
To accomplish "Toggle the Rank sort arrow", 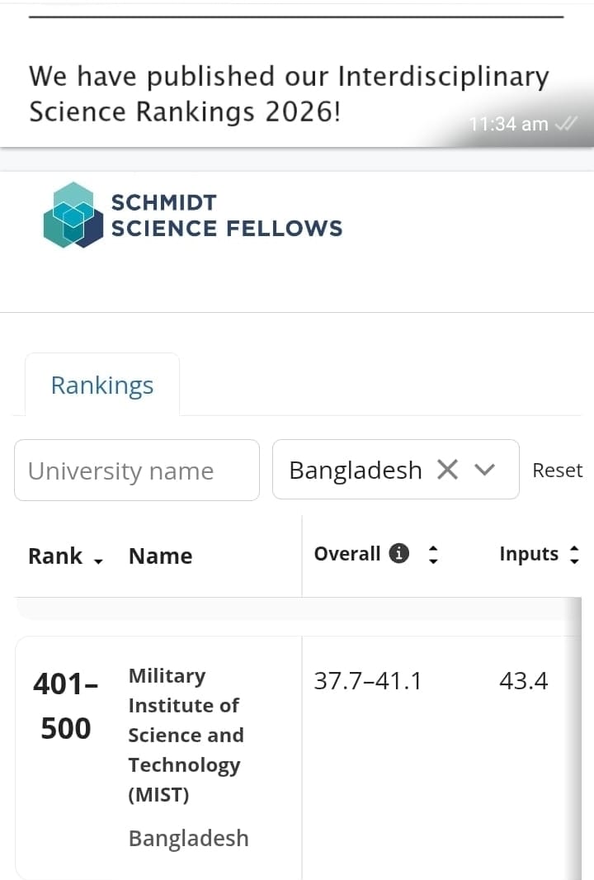I will pos(99,561).
